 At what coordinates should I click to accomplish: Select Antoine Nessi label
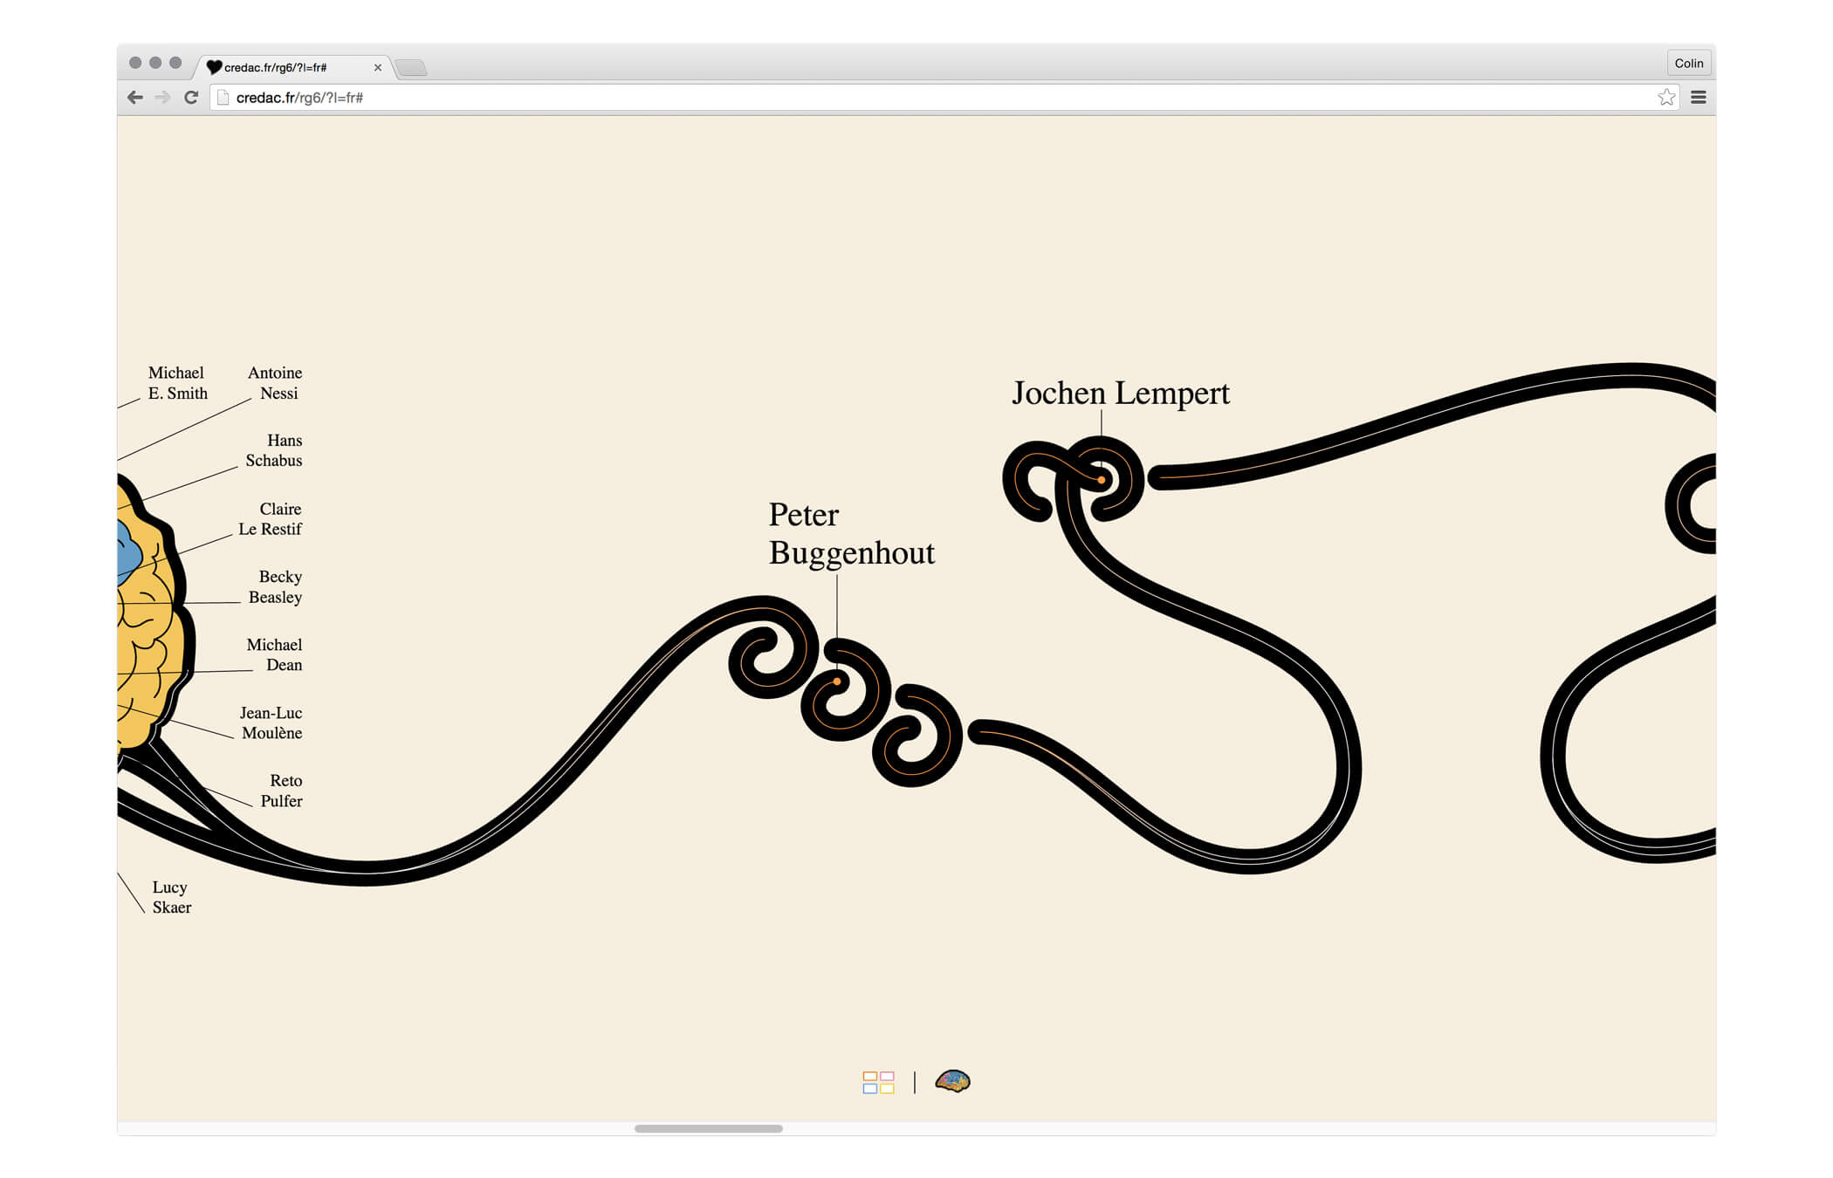(275, 383)
